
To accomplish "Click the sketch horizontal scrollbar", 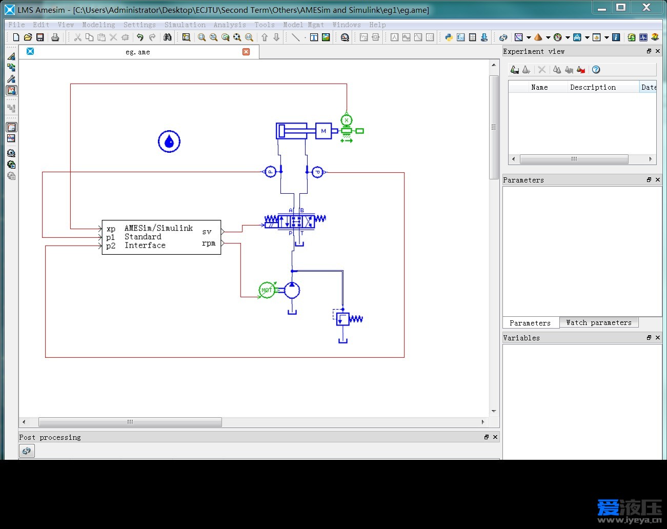I will click(130, 422).
